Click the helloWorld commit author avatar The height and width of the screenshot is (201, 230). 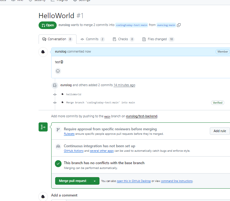62,94
